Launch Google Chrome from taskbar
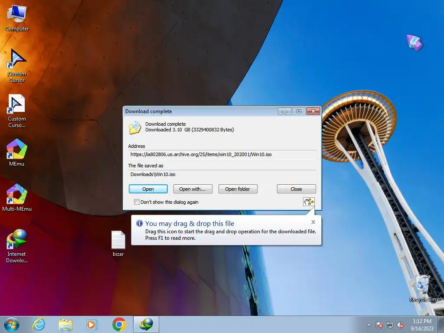 click(x=119, y=324)
